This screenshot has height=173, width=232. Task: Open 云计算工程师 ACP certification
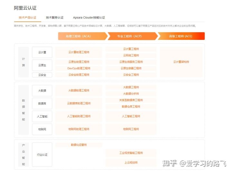pyautogui.click(x=131, y=49)
